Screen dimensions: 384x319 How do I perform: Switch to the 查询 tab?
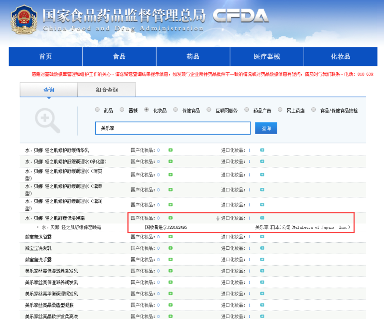[49, 90]
